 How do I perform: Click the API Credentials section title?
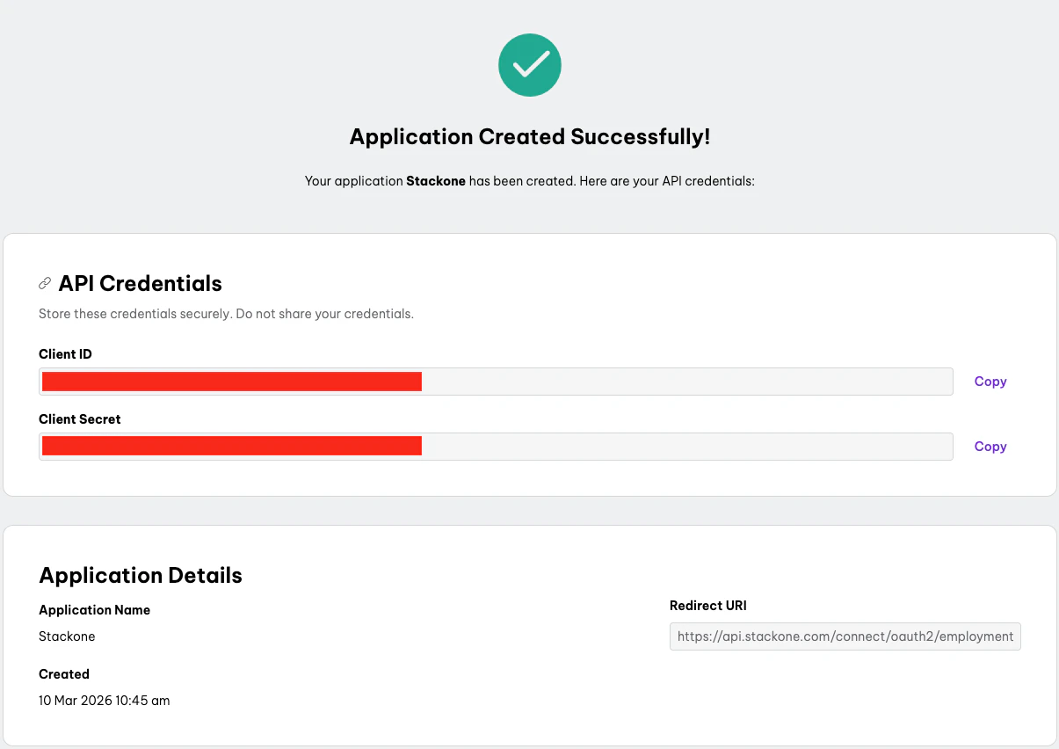tap(140, 283)
